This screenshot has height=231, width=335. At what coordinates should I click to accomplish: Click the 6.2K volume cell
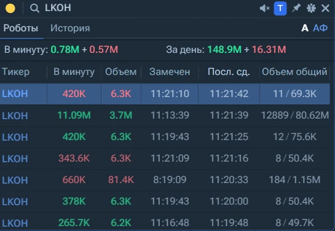point(121,223)
